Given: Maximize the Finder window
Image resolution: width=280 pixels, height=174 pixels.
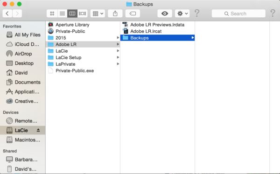Looking at the screenshot, I should point(19,4).
